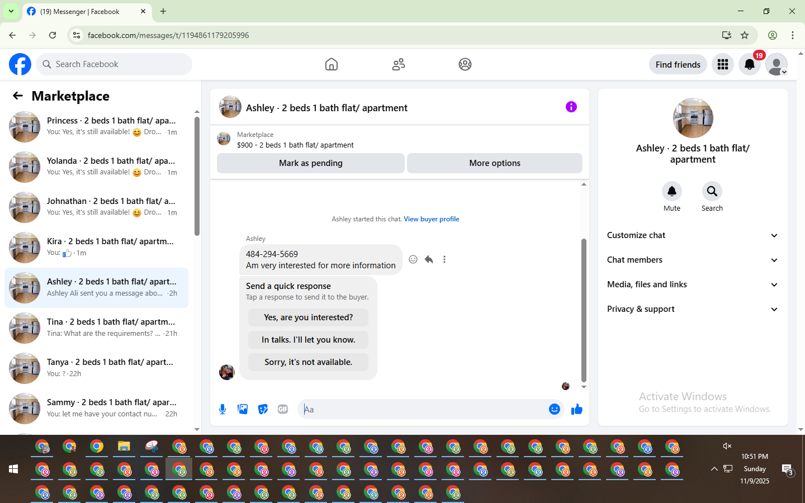Open the Chrome three-dot menu

pos(793,35)
